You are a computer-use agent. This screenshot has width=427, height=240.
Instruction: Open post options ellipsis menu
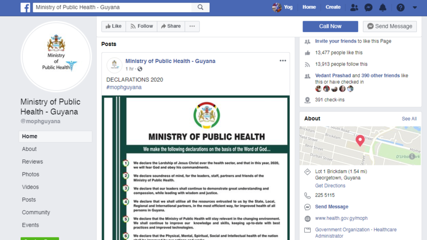(283, 61)
